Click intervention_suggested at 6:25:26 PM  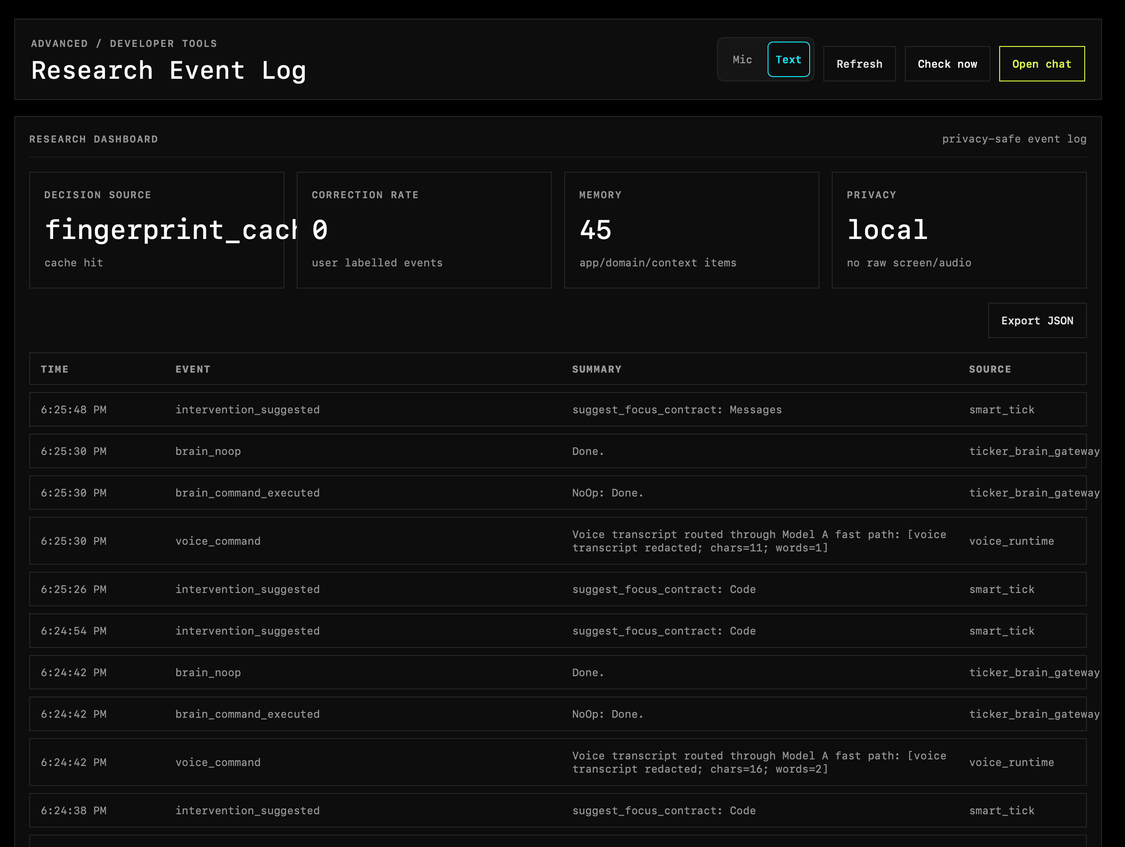pos(248,589)
